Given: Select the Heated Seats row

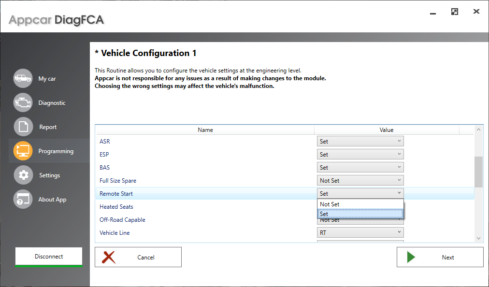Looking at the screenshot, I should [x=285, y=206].
